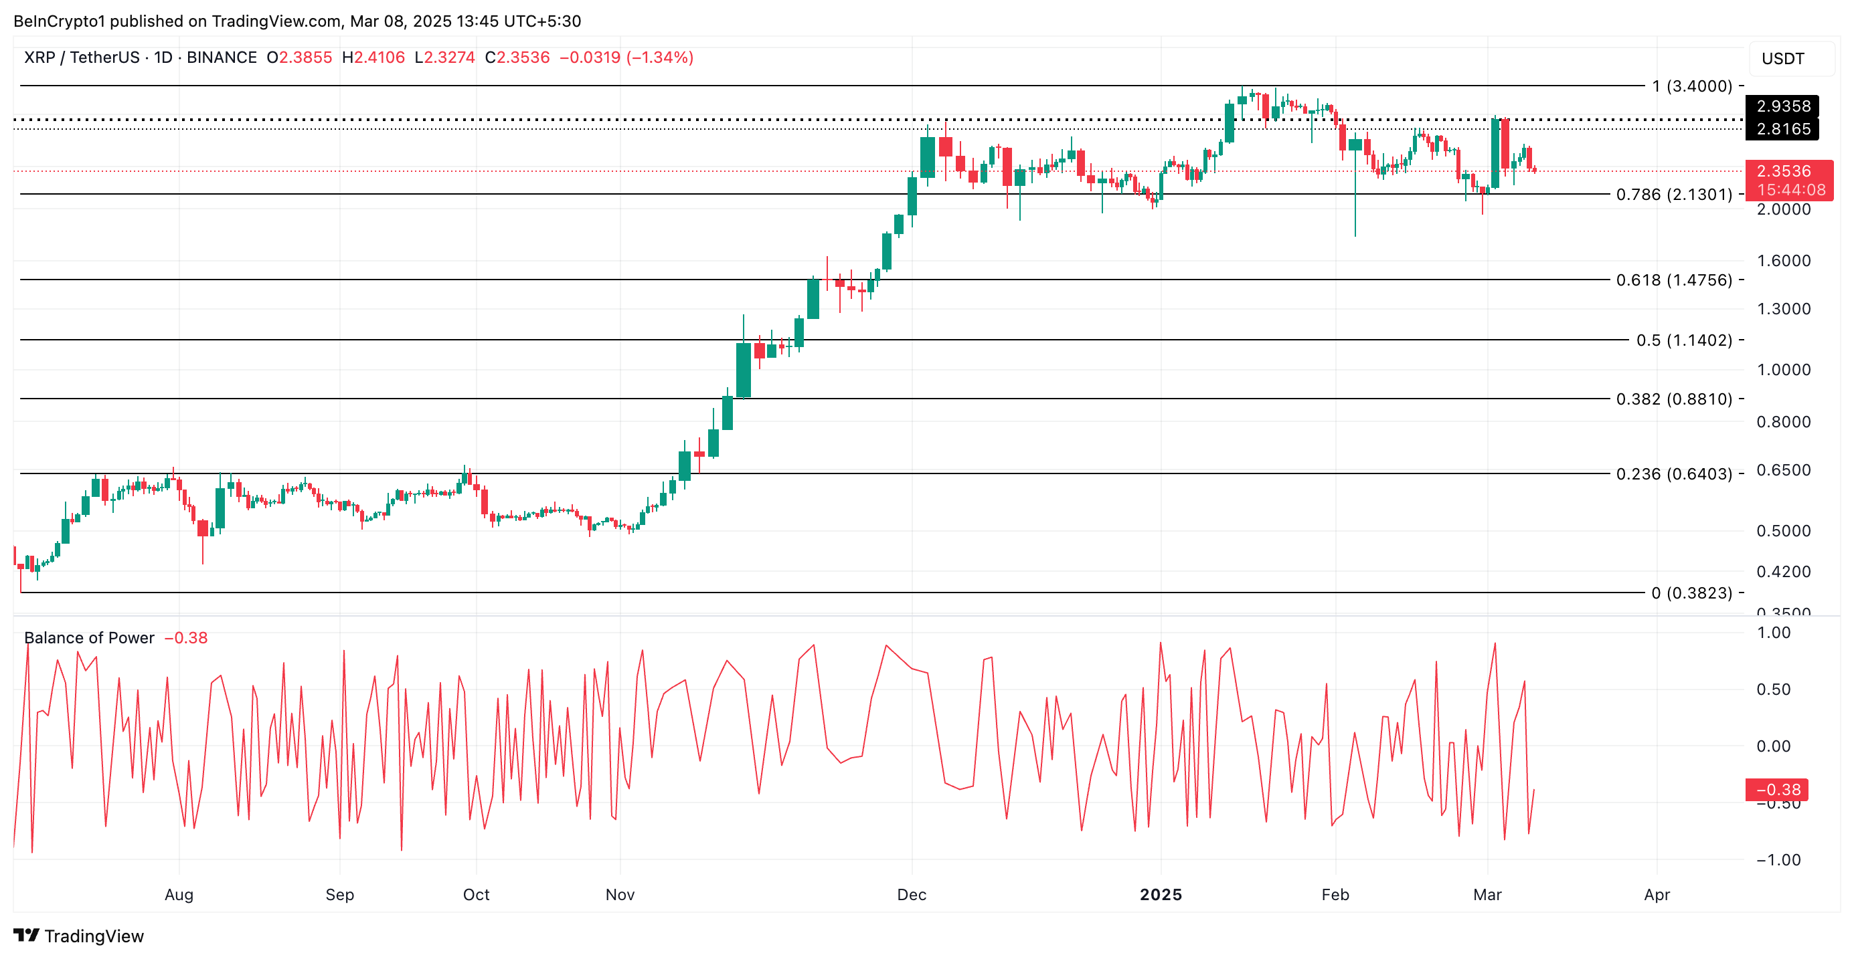This screenshot has height=959, width=1854.
Task: Click the 2025 marker on the time axis
Action: (x=1163, y=895)
